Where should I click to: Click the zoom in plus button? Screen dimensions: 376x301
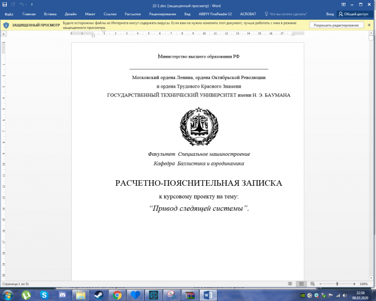[354, 284]
